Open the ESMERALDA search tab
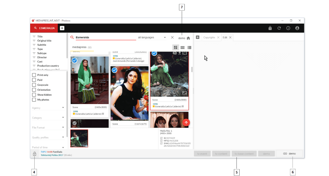The height and width of the screenshot is (176, 329). [x=44, y=28]
